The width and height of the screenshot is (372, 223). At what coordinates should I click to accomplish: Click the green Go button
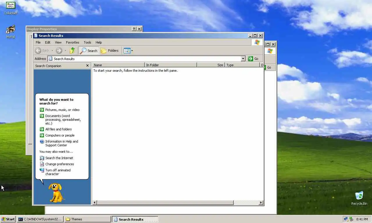(x=253, y=59)
